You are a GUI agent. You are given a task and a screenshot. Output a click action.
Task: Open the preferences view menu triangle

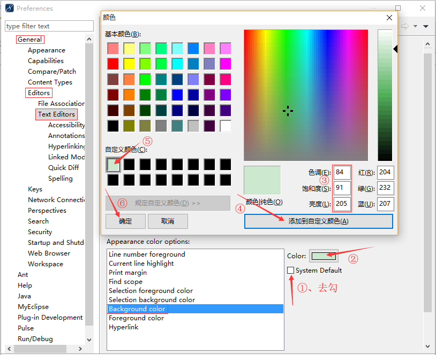point(426,26)
